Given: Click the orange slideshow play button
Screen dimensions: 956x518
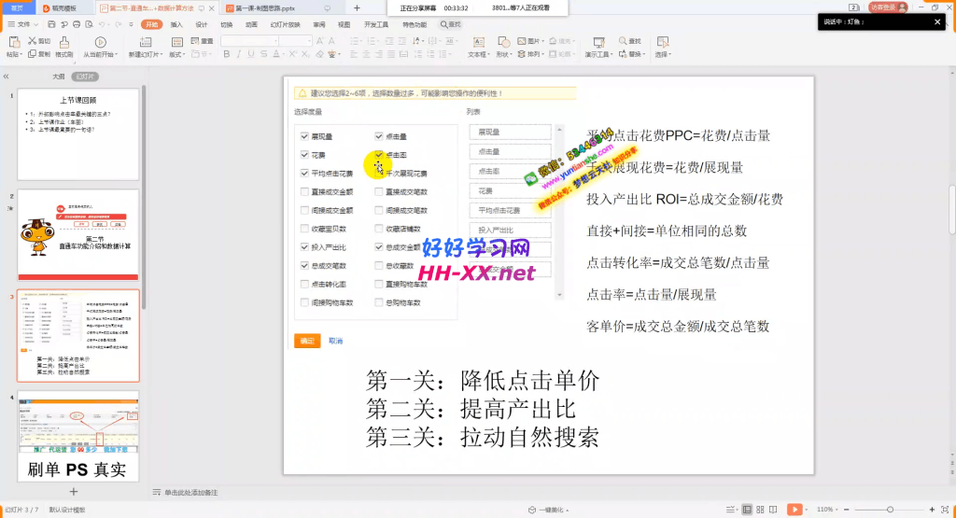Looking at the screenshot, I should coord(794,510).
